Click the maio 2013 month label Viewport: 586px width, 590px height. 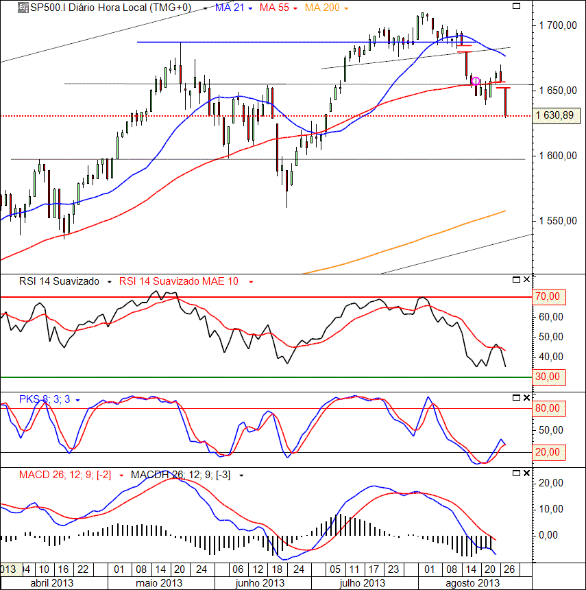[159, 583]
